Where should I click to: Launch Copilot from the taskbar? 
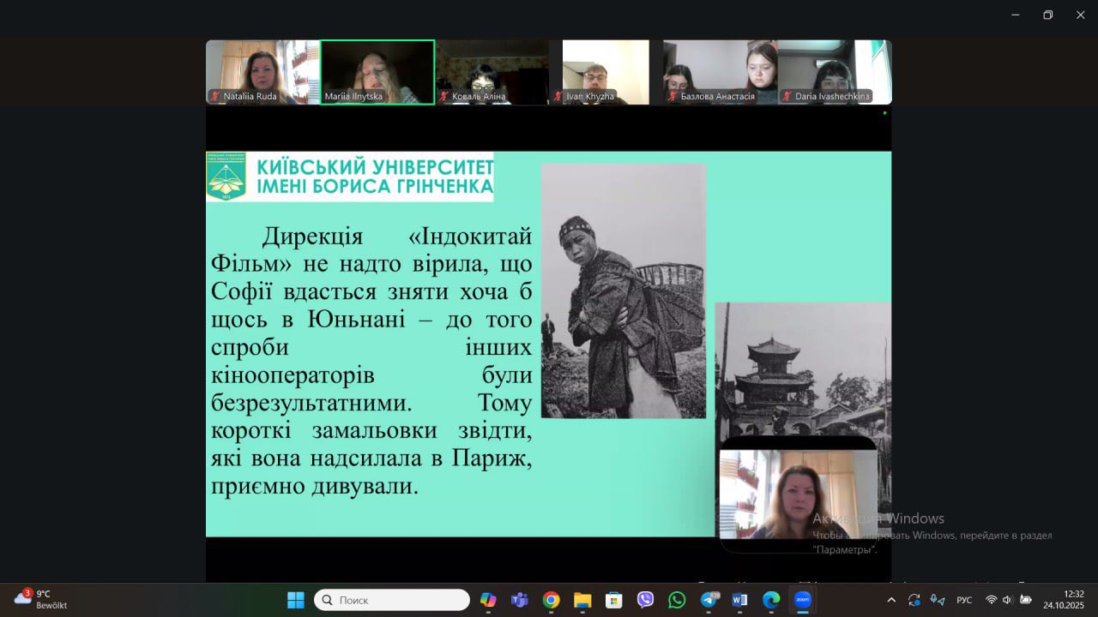tap(488, 600)
